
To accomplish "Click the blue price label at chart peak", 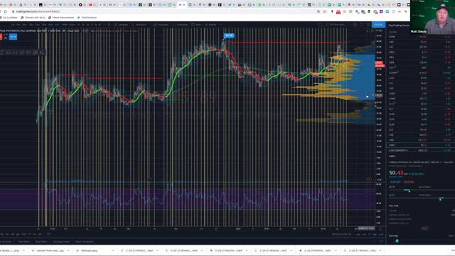I will [x=229, y=36].
